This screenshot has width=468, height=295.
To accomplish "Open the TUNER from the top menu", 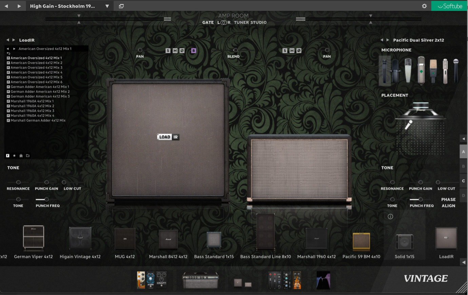I will (241, 22).
